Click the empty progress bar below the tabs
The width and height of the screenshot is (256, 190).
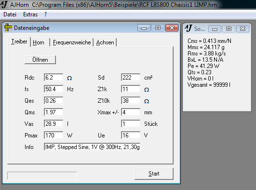coord(42,176)
